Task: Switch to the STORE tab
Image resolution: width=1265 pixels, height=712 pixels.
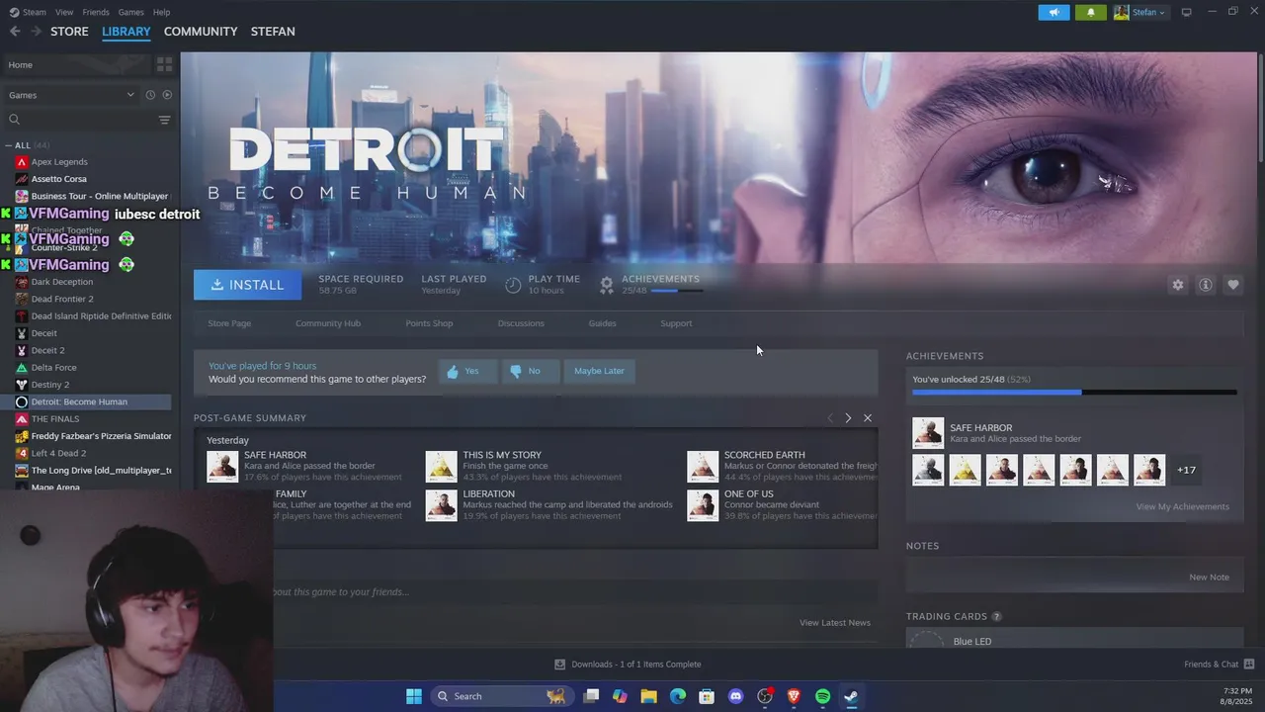Action: [x=69, y=32]
